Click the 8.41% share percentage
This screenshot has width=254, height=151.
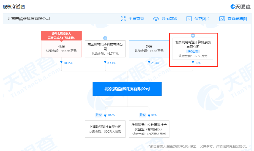[111, 63]
